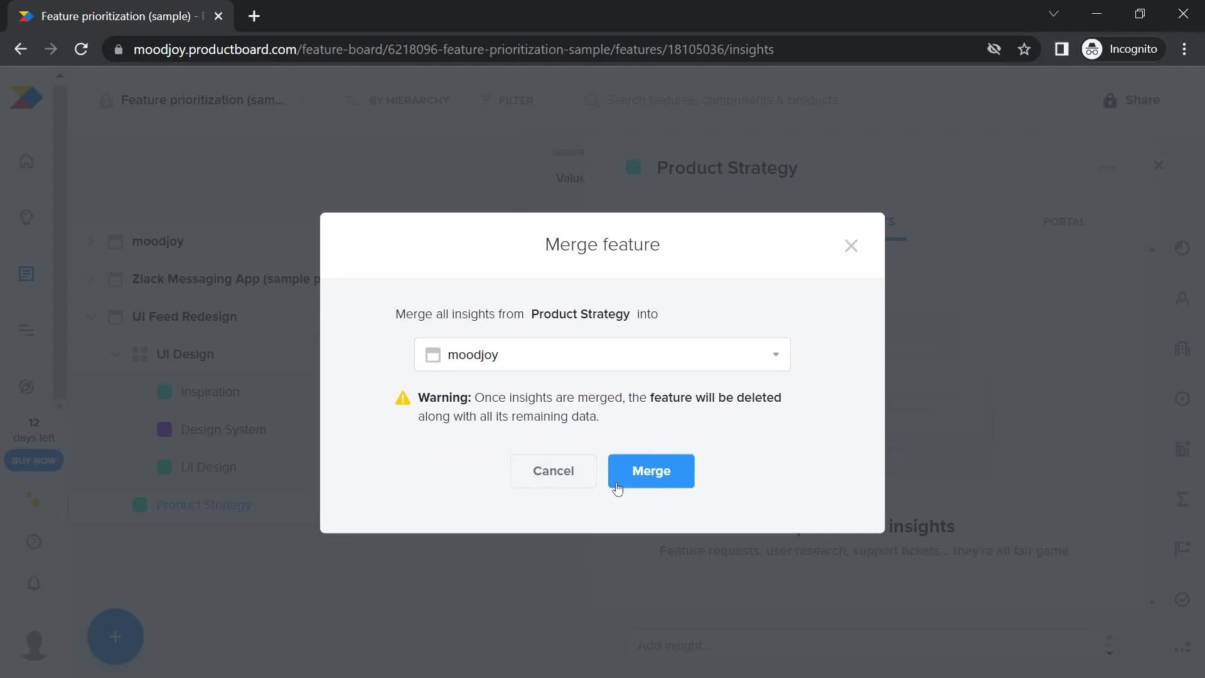Click the flag icon in right rail
The image size is (1205, 678).
click(x=1182, y=549)
